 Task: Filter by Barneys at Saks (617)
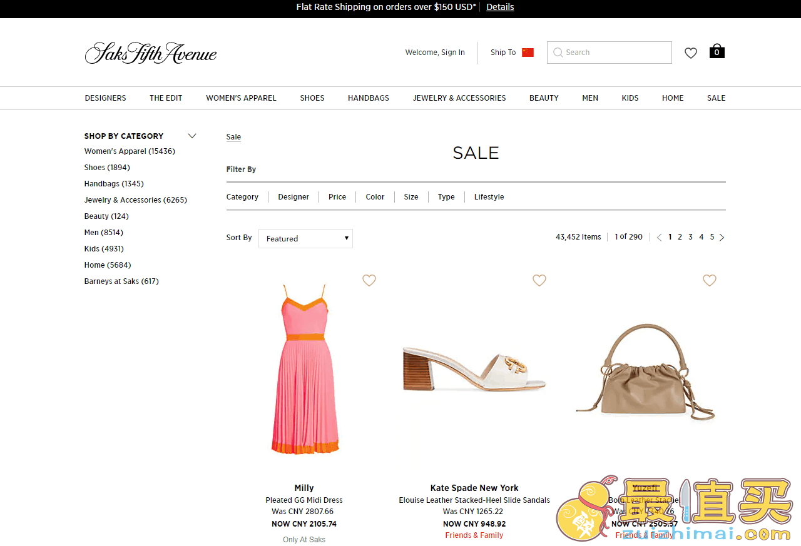tap(121, 281)
